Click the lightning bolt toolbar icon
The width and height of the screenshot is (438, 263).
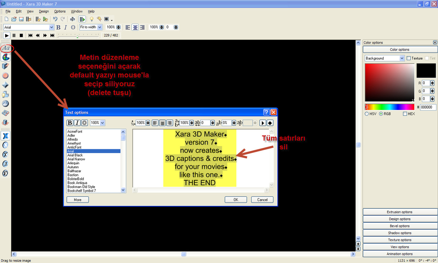coord(99,19)
